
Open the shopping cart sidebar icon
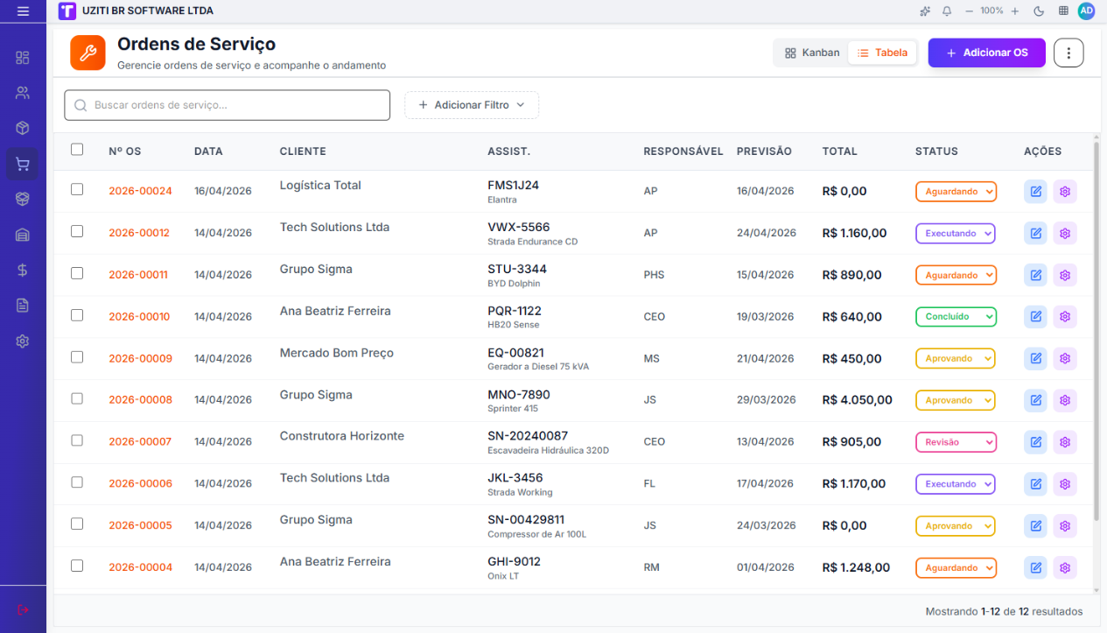(x=23, y=164)
